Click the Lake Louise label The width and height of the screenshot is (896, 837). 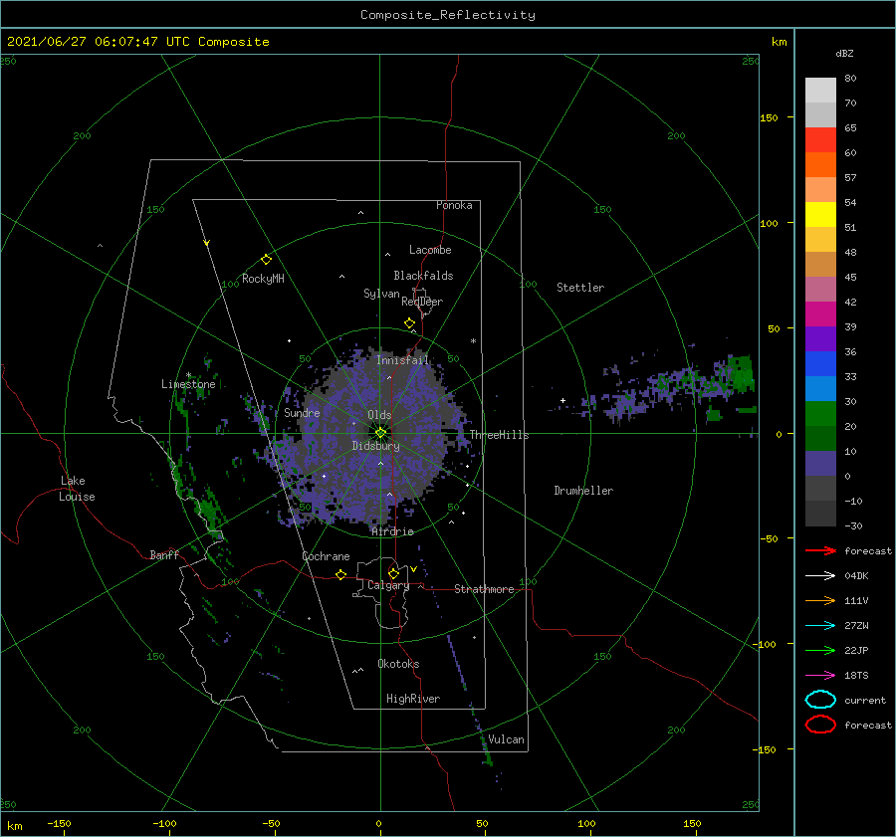click(77, 489)
